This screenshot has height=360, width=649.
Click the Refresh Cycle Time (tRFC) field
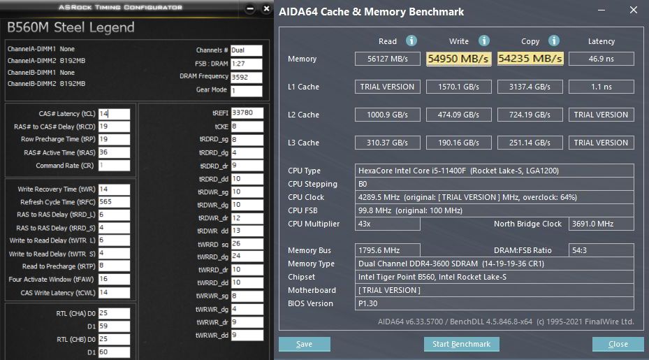click(114, 202)
